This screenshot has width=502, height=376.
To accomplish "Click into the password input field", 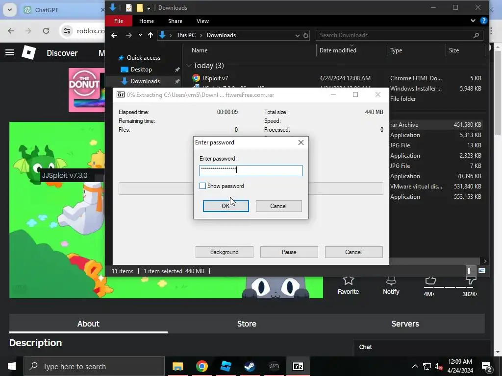I will tap(251, 170).
